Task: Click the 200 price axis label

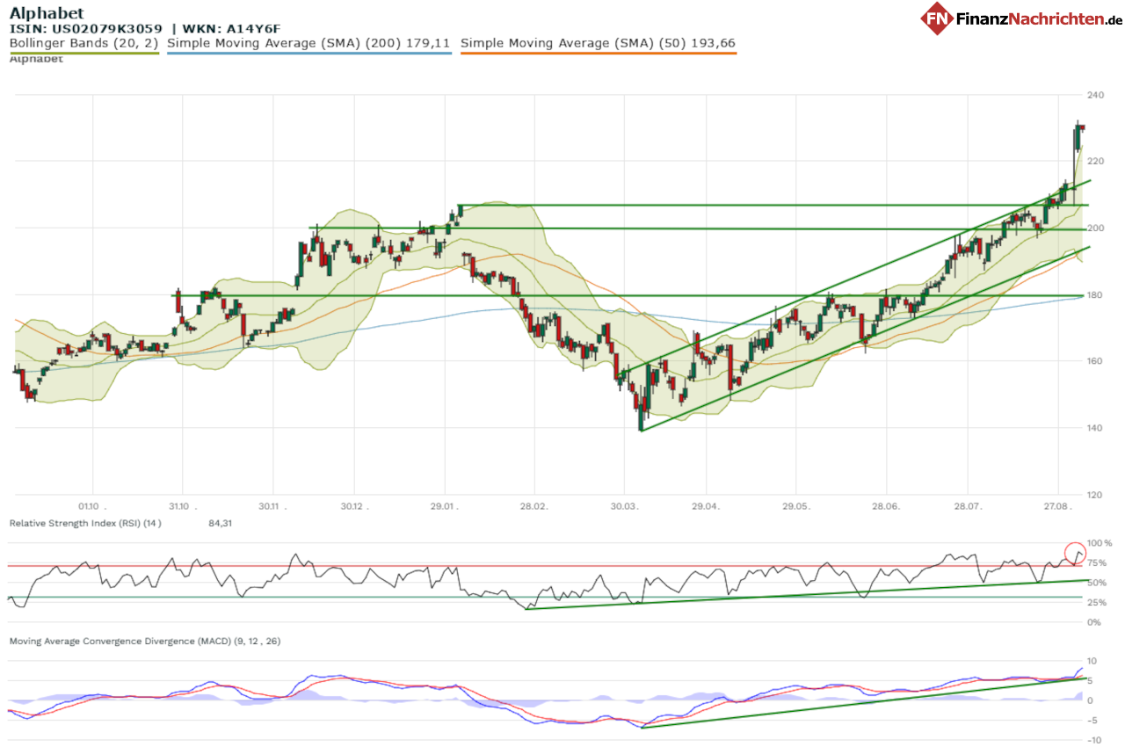Action: pyautogui.click(x=1095, y=228)
